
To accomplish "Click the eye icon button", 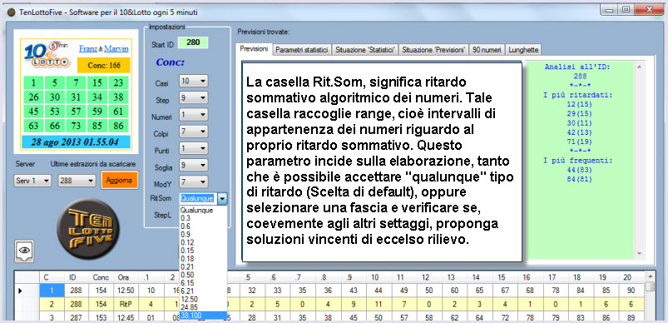I will [x=24, y=251].
